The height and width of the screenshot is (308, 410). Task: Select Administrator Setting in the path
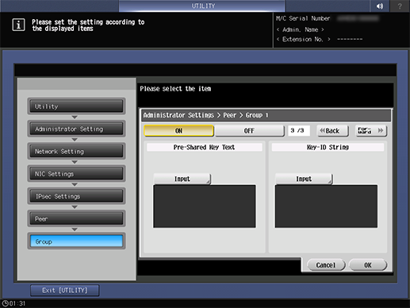click(76, 129)
